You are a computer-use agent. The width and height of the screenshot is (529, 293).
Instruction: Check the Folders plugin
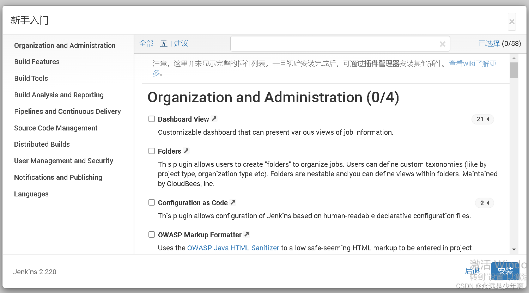(152, 151)
